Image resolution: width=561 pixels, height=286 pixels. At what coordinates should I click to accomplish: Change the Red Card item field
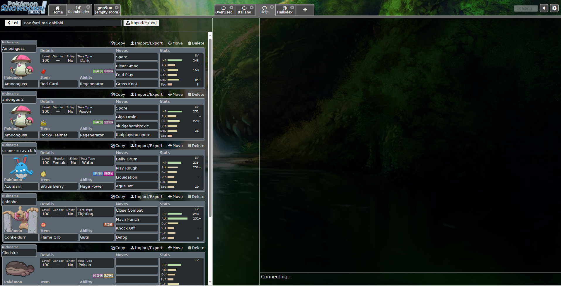(x=59, y=84)
